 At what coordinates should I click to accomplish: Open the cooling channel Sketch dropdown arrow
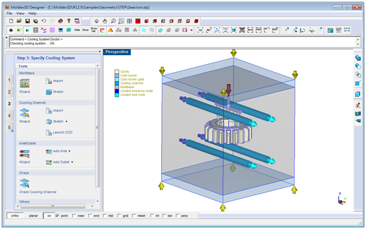tap(66, 122)
